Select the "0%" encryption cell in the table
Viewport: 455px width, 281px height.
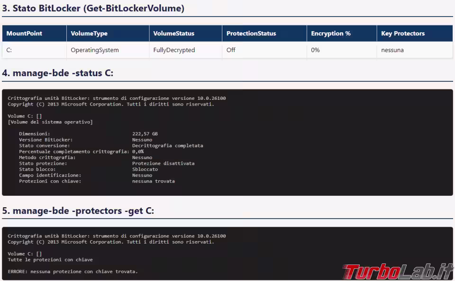pyautogui.click(x=342, y=50)
